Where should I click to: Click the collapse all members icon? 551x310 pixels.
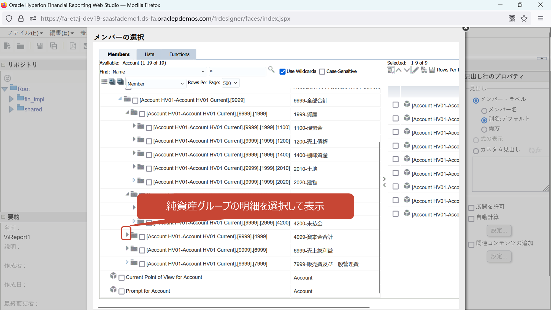click(x=120, y=82)
